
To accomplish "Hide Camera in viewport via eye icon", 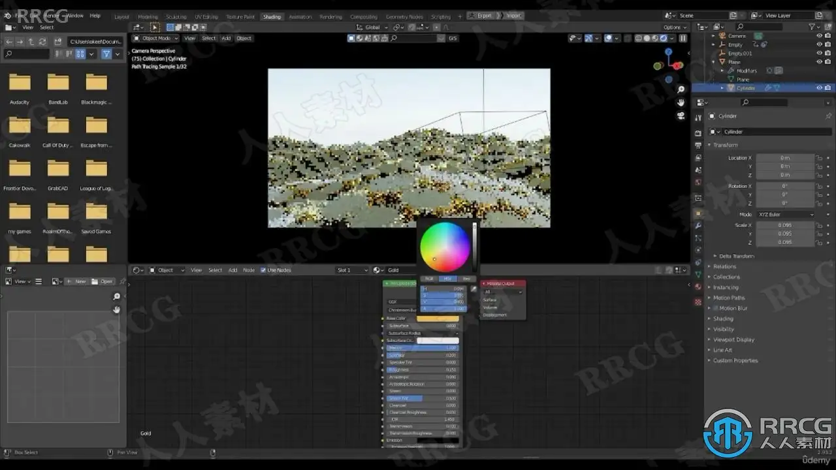I will pos(819,36).
